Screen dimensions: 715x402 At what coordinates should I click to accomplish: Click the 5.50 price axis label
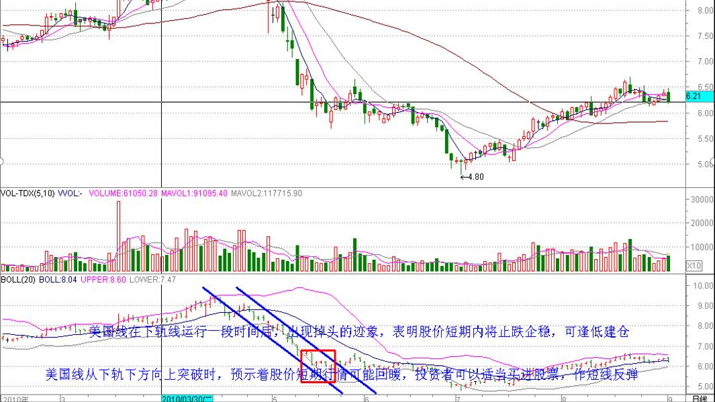tap(705, 138)
